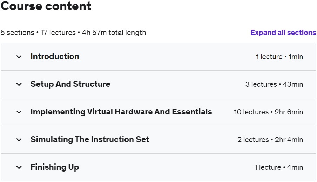
Task: Click the '4h 57m total length' text
Action: (x=114, y=33)
